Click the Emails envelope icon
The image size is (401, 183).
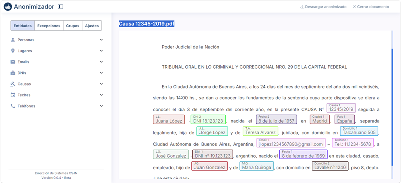pyautogui.click(x=13, y=62)
